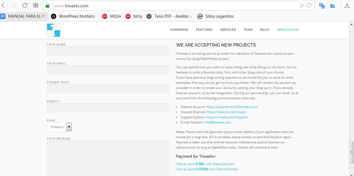Open the bit.ly bookmark

pyautogui.click(x=134, y=16)
